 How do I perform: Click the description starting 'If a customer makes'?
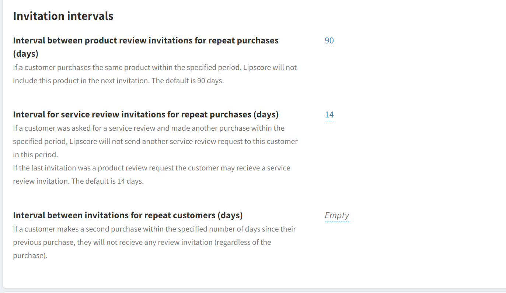(x=154, y=229)
